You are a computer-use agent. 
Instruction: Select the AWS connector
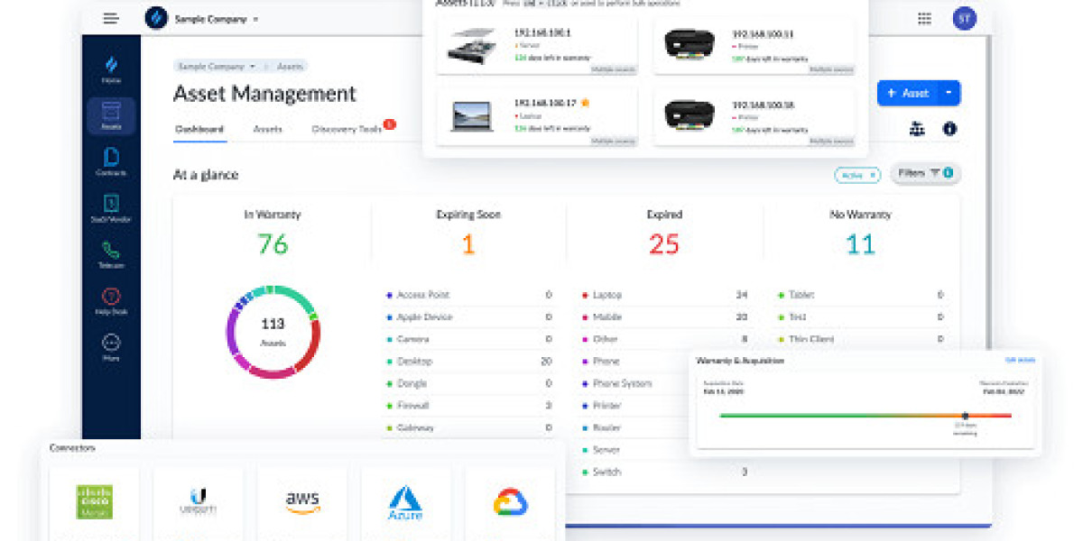[x=302, y=501]
